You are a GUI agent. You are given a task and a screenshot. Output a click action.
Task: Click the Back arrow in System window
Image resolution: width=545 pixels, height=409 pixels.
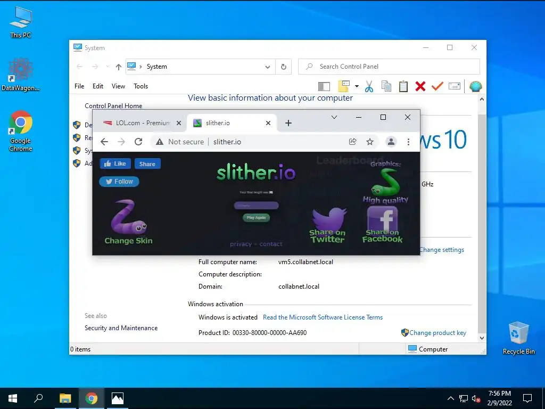pos(79,67)
